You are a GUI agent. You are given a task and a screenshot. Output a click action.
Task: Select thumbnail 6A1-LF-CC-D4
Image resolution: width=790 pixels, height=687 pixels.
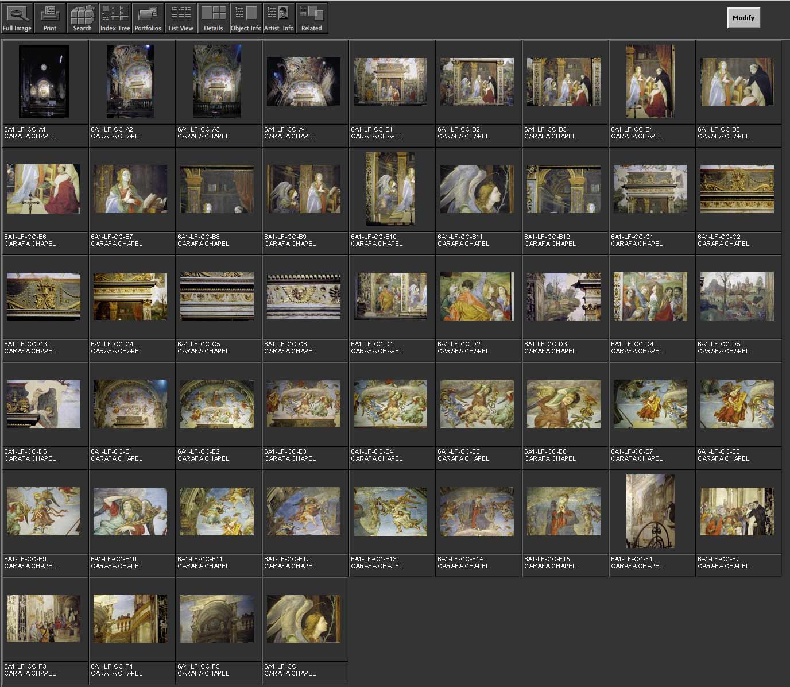coord(650,296)
